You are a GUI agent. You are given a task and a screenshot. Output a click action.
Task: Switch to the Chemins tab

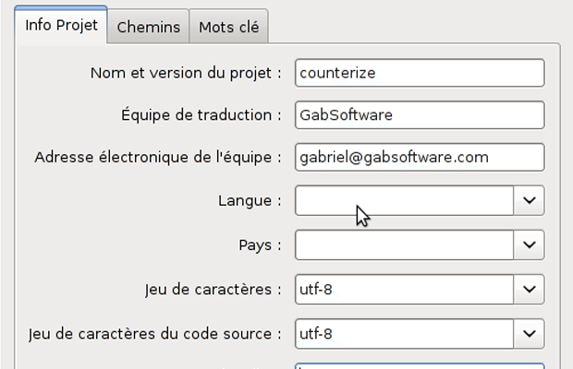(148, 27)
